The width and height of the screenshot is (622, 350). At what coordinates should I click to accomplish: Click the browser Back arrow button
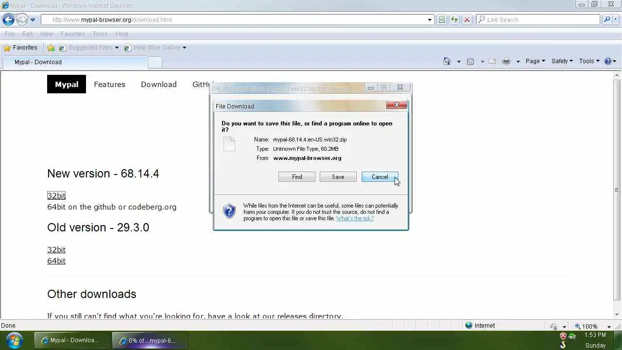point(8,20)
